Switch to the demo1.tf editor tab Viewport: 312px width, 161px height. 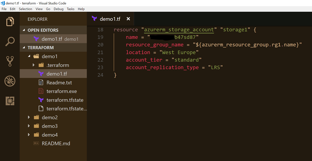(110, 19)
